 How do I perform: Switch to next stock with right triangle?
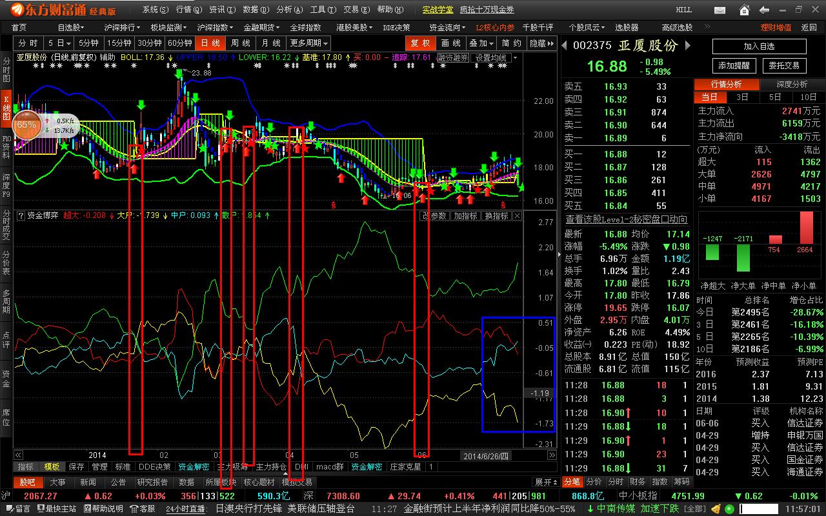click(x=687, y=45)
